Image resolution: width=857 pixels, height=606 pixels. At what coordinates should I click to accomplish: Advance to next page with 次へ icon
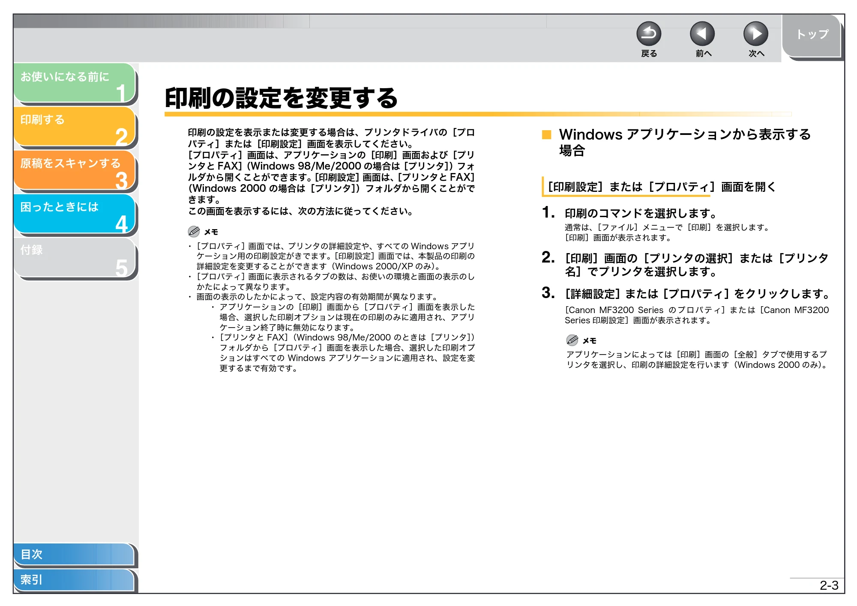756,34
